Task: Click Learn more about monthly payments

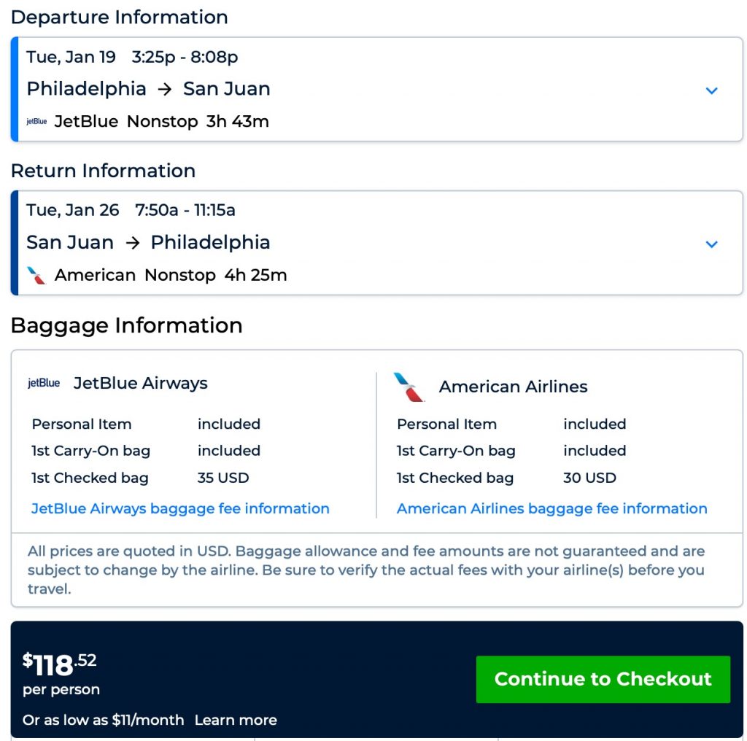Action: pyautogui.click(x=236, y=720)
